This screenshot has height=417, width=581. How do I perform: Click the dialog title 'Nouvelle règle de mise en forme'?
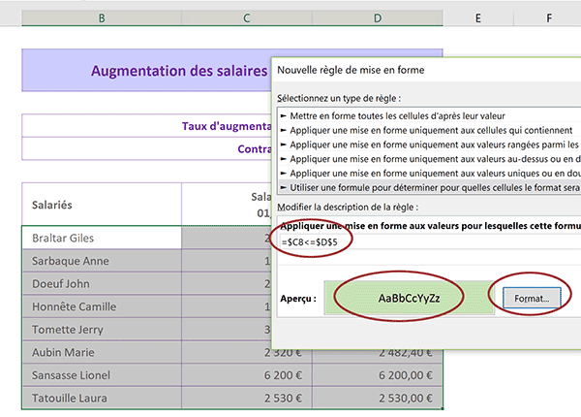[351, 70]
